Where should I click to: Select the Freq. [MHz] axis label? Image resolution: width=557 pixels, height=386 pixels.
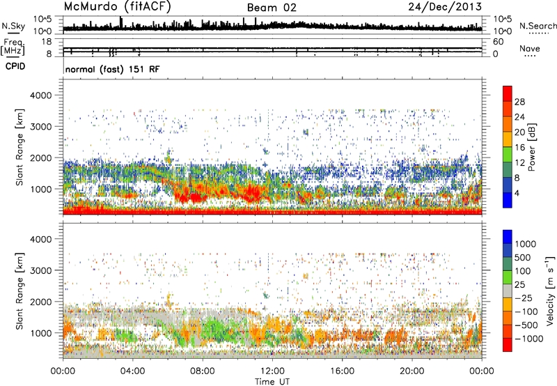[13, 47]
